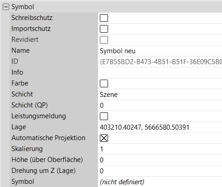222x187 pixels.
Task: Change Höhe (über Oberfläche) value
Action: pyautogui.click(x=160, y=160)
